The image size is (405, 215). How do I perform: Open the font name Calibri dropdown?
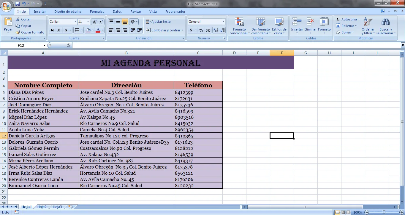point(75,22)
